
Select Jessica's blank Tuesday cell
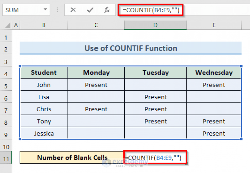[156, 133]
